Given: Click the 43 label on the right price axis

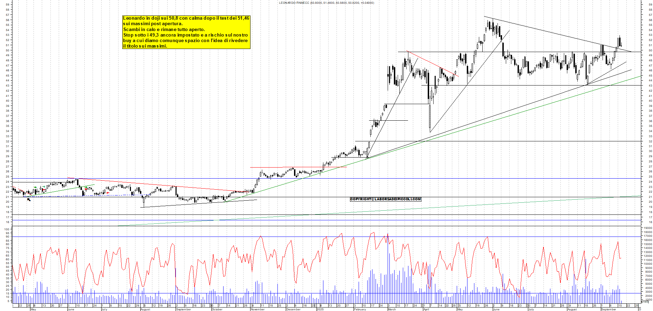Looking at the screenshot, I should pos(650,86).
